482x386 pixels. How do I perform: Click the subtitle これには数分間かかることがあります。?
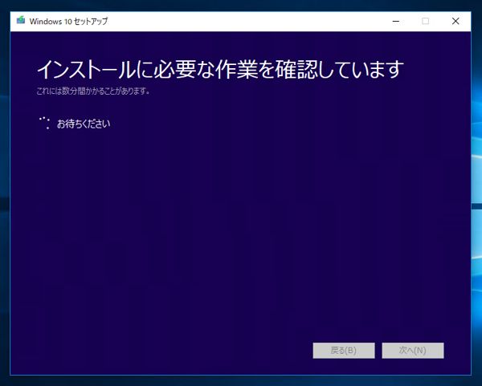(93, 91)
